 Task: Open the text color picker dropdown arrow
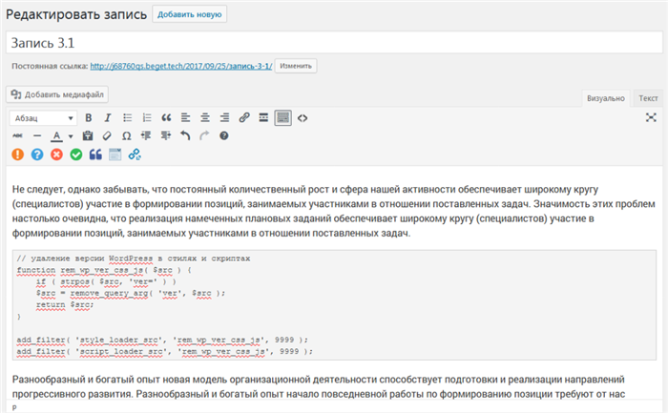(71, 136)
